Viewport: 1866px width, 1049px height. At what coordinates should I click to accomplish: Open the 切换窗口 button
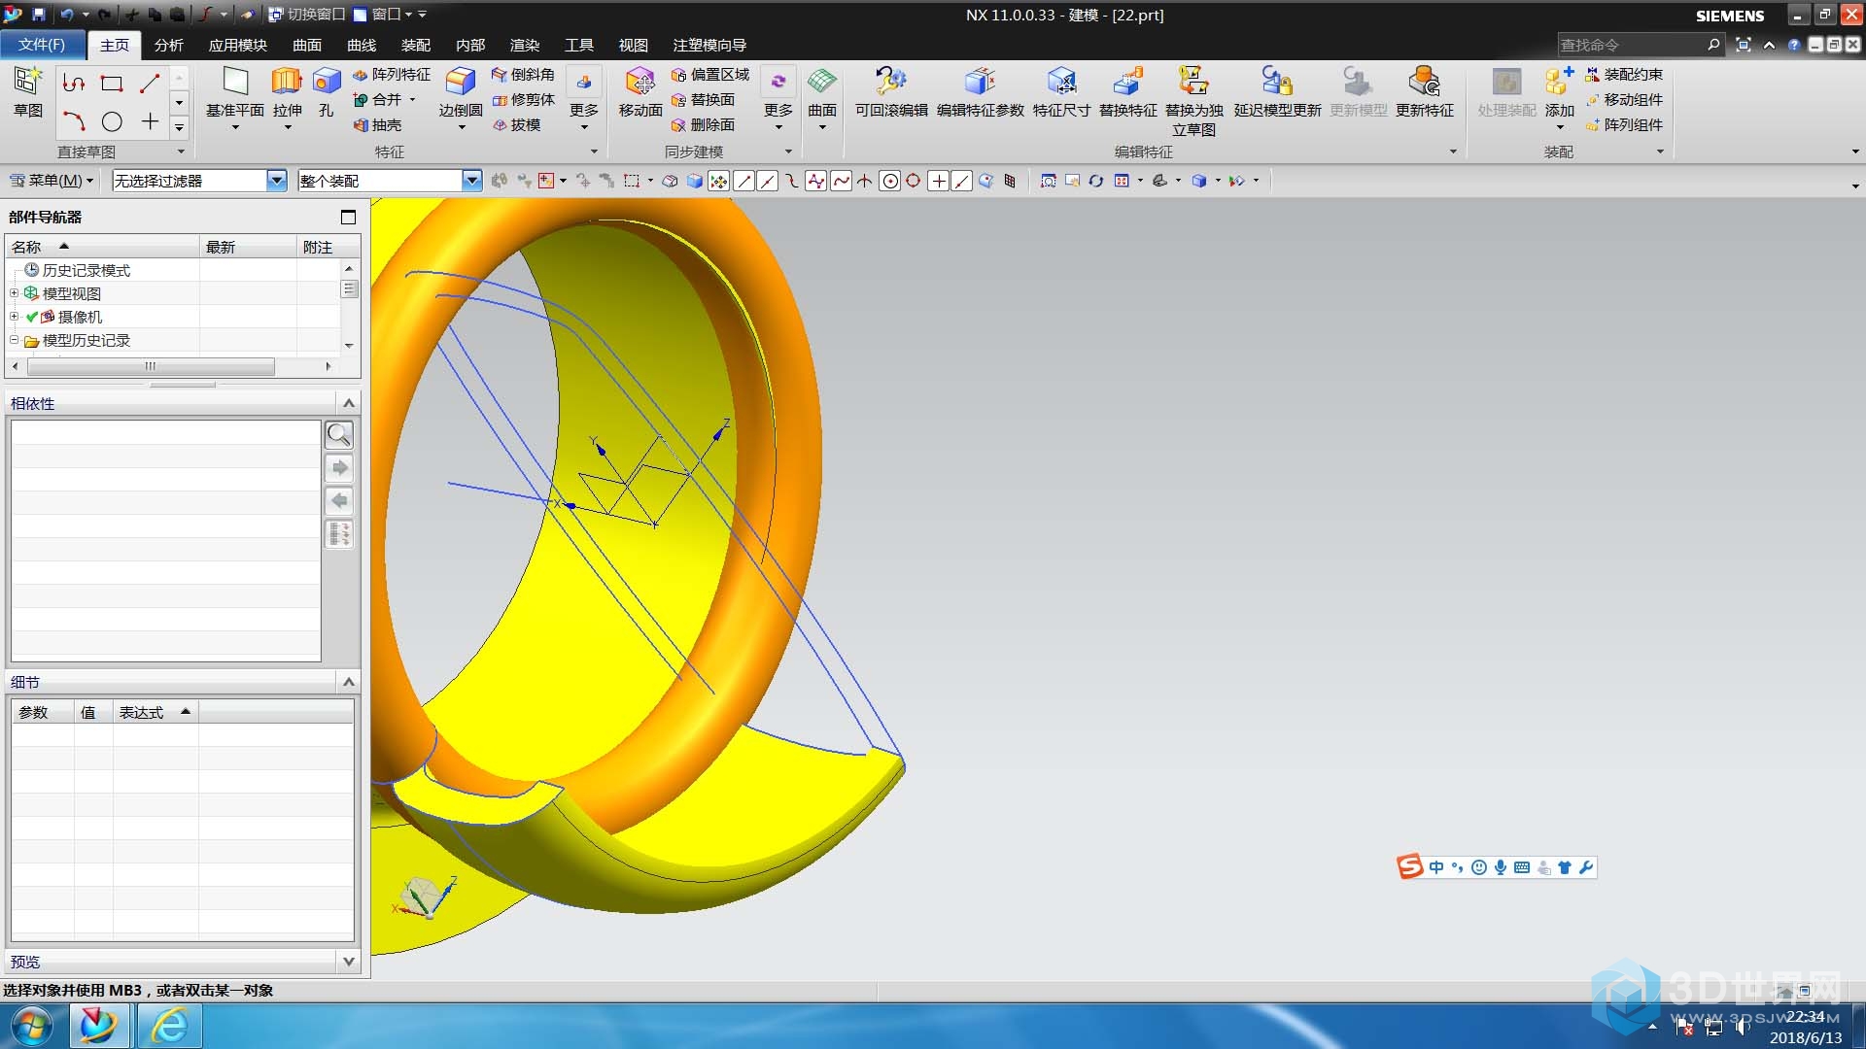306,15
